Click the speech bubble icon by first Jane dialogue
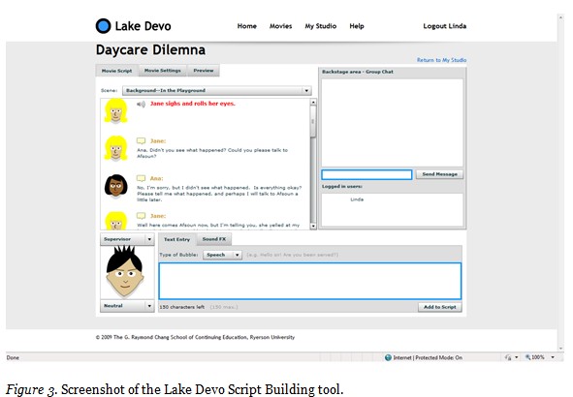This screenshot has width=573, height=397. [x=141, y=140]
